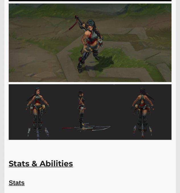The height and width of the screenshot is (193, 180).
Task: Click left pistol under back-view model
Action: click(x=135, y=129)
